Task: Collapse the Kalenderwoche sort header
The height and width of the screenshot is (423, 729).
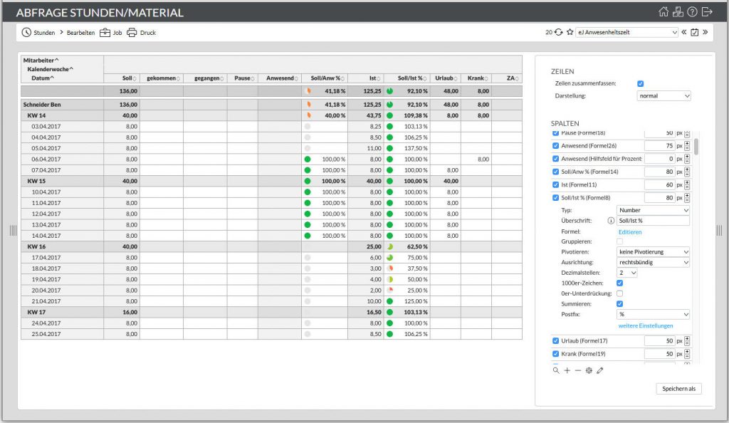Action: click(50, 69)
